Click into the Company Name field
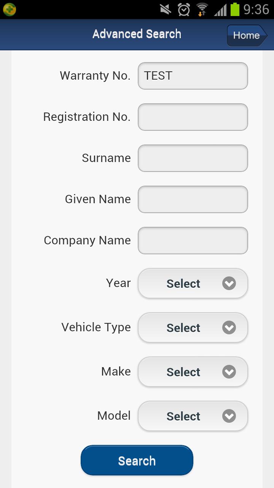 (193, 241)
